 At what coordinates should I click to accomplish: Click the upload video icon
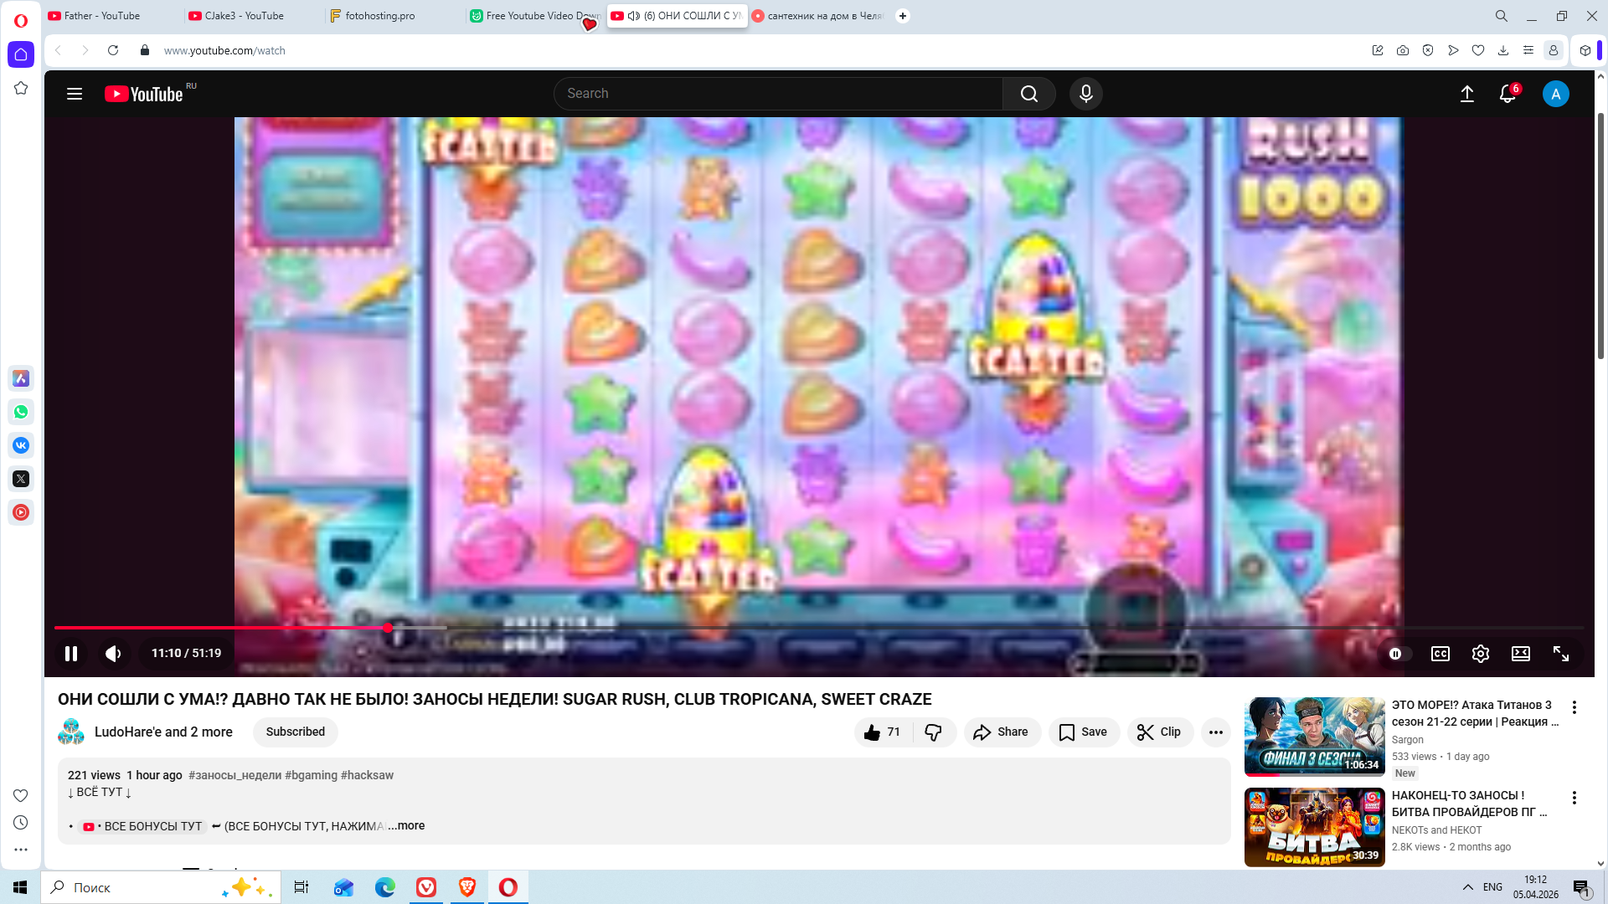click(1466, 94)
